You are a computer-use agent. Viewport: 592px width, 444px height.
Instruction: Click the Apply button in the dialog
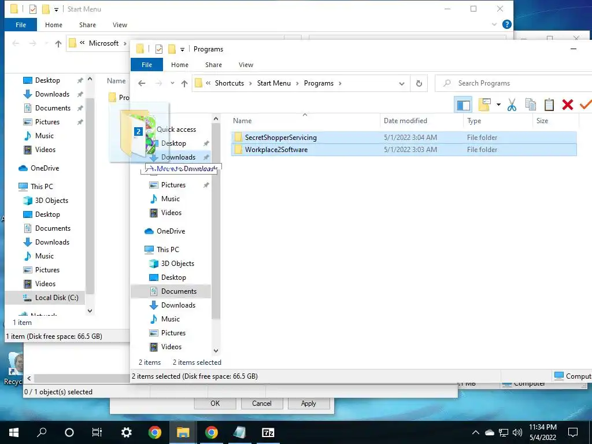tap(309, 403)
